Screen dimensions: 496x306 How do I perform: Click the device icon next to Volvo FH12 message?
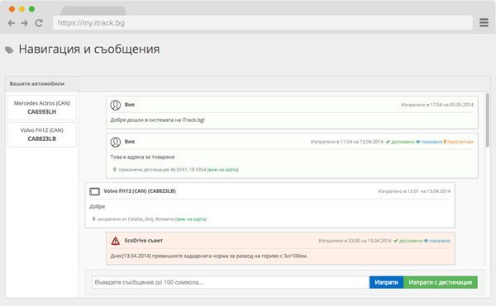pyautogui.click(x=94, y=191)
